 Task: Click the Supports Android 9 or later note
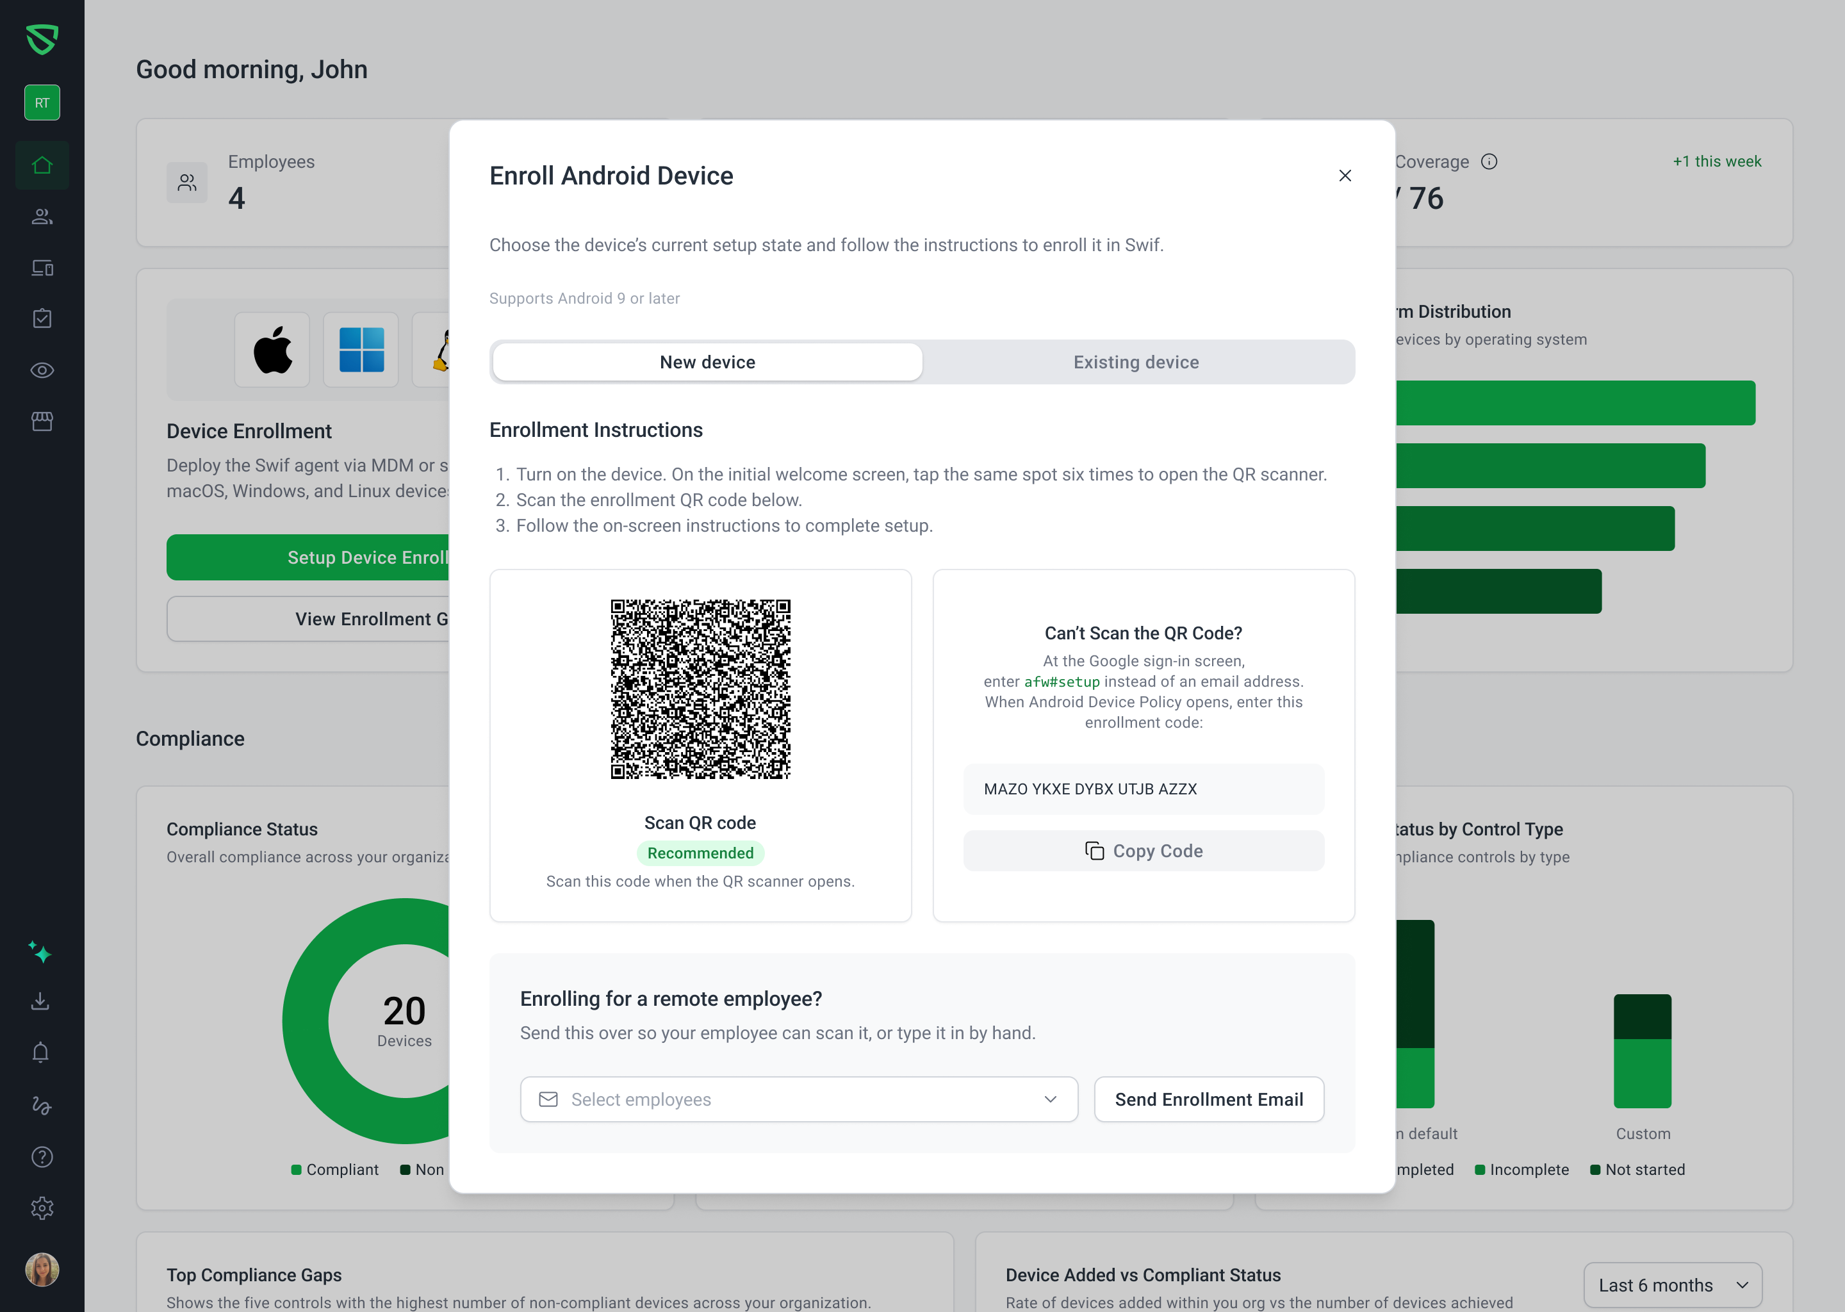(x=585, y=298)
